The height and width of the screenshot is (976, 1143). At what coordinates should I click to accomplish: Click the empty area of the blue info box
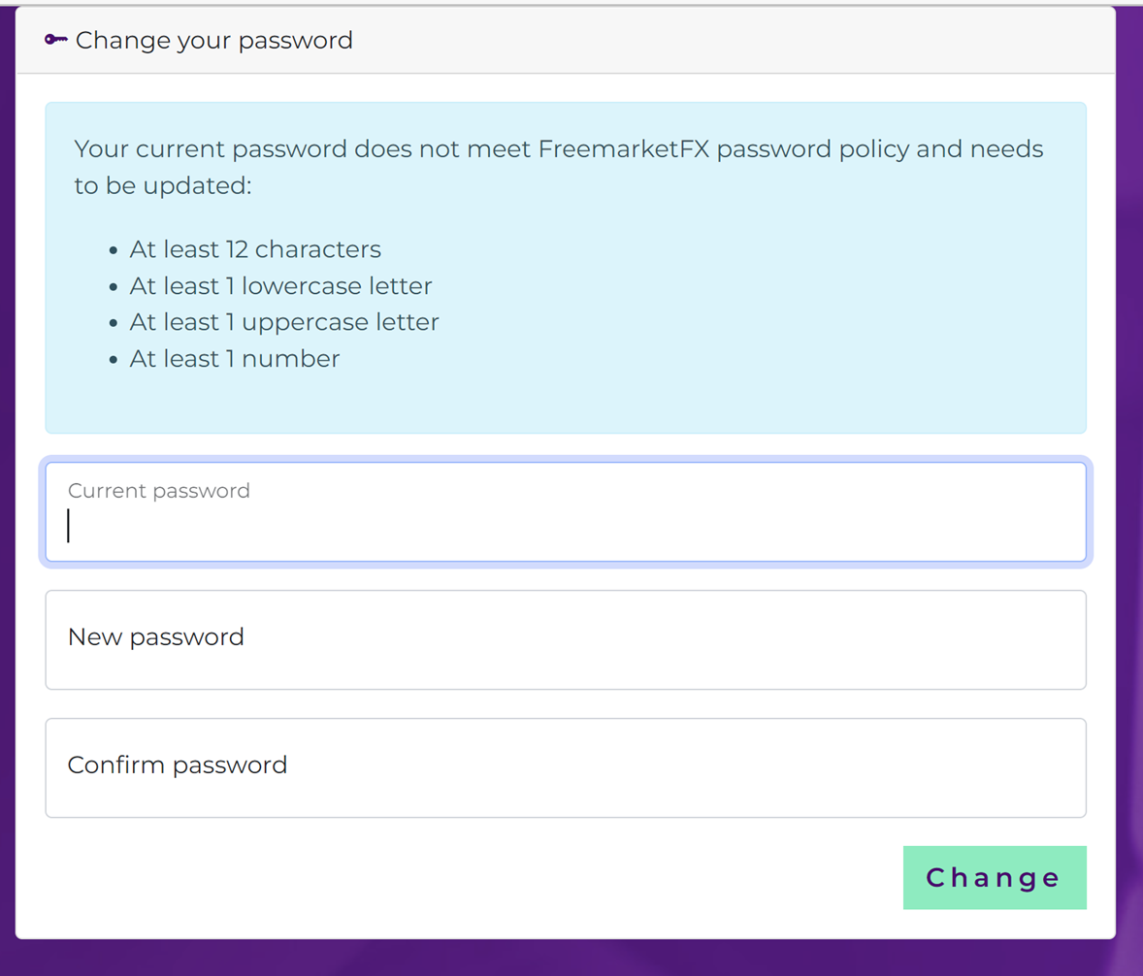point(729,328)
